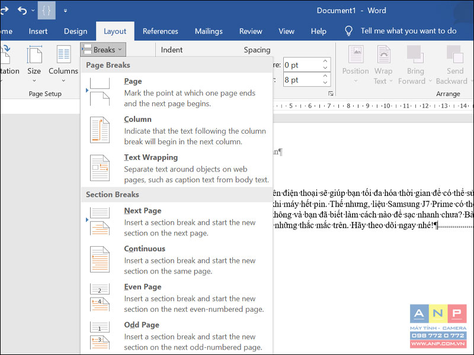474x355 pixels.
Task: Place cursor after "nhé!" in the document
Action: pos(435,225)
